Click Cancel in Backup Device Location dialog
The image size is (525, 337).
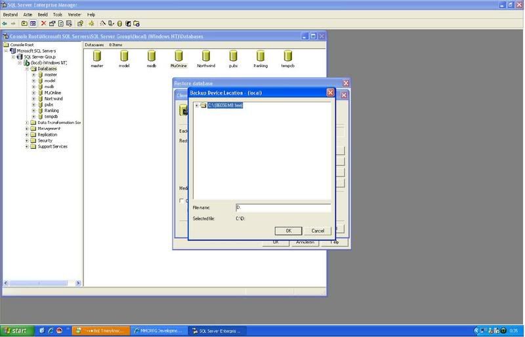(x=318, y=231)
